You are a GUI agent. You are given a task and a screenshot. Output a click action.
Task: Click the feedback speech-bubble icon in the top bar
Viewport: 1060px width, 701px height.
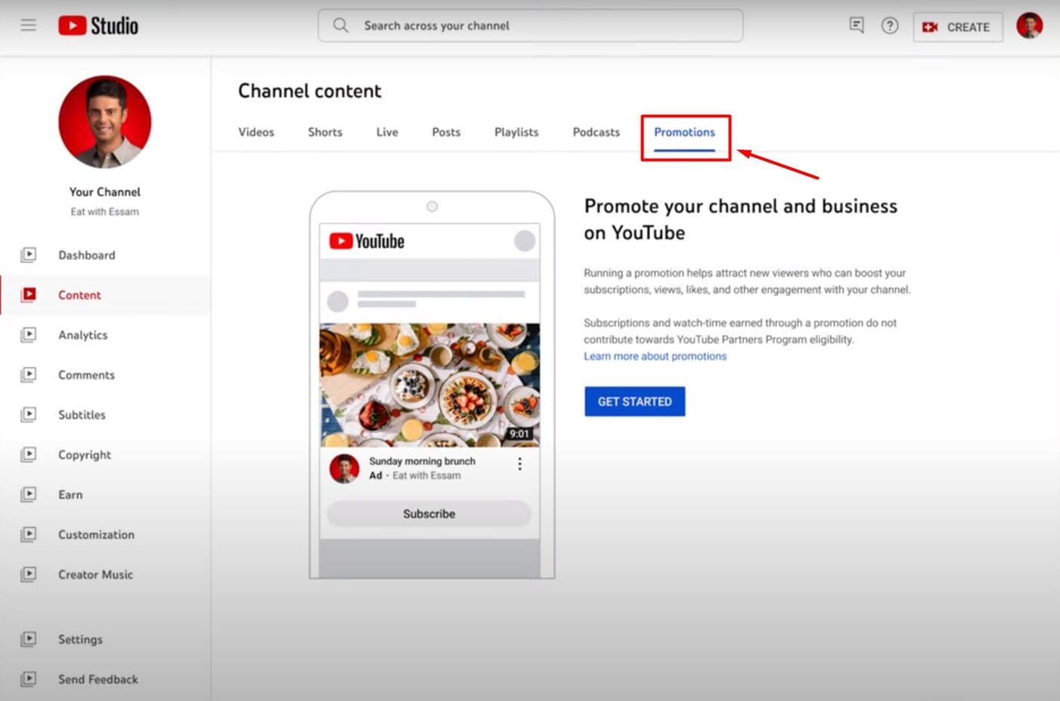(855, 25)
